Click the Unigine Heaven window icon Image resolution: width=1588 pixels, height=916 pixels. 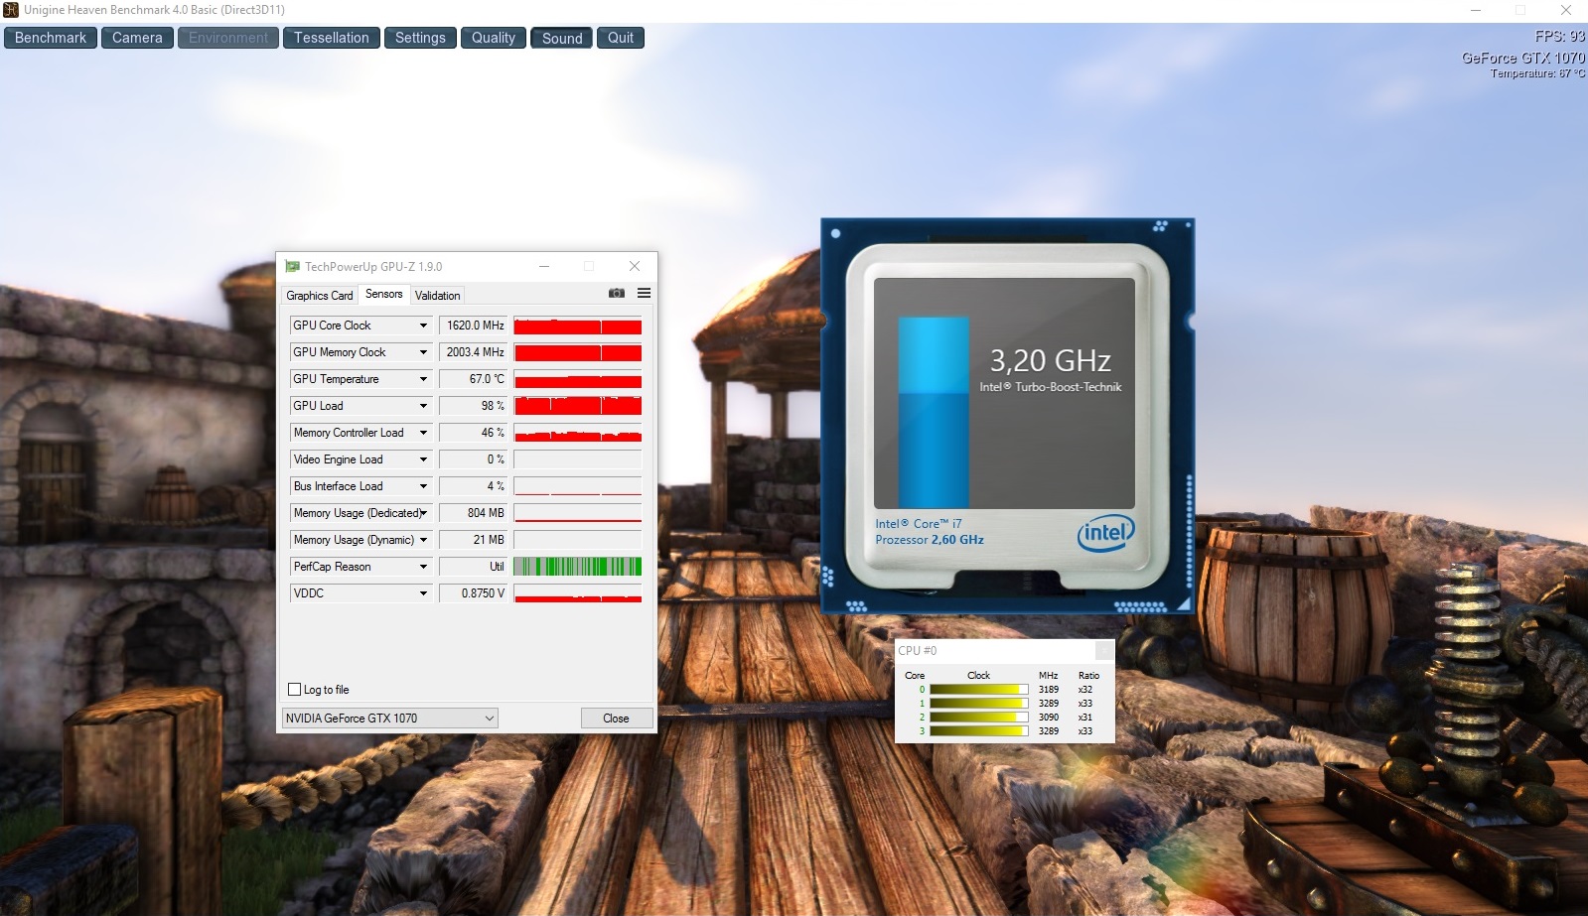pyautogui.click(x=11, y=10)
